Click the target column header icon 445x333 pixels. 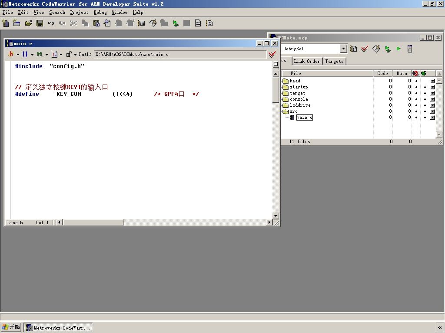(416, 73)
